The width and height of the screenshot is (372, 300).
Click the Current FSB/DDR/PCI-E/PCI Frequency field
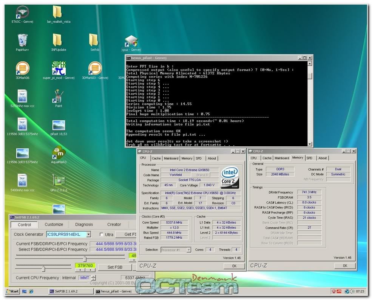113,244
